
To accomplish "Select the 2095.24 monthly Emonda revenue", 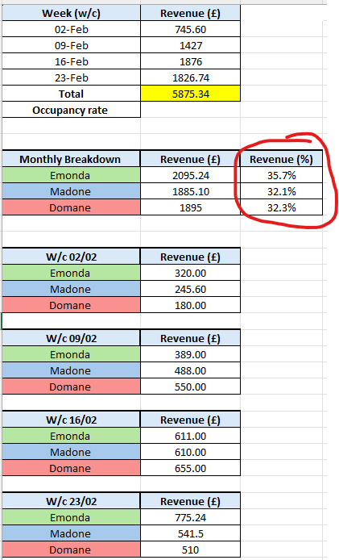I will tap(190, 175).
